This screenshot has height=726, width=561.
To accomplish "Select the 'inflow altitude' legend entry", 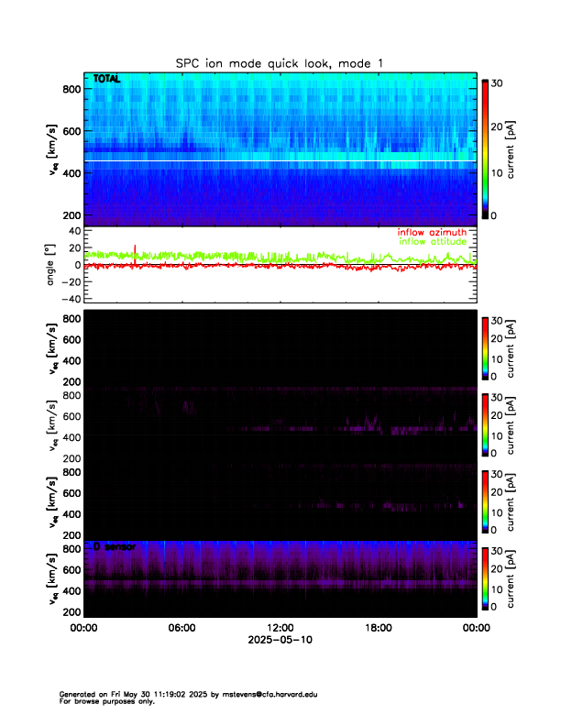I will coord(432,242).
